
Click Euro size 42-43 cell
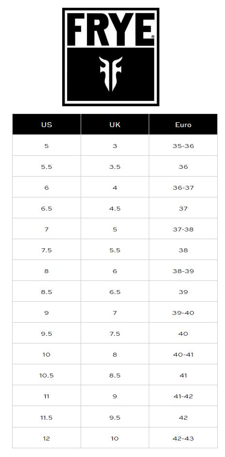183,438
